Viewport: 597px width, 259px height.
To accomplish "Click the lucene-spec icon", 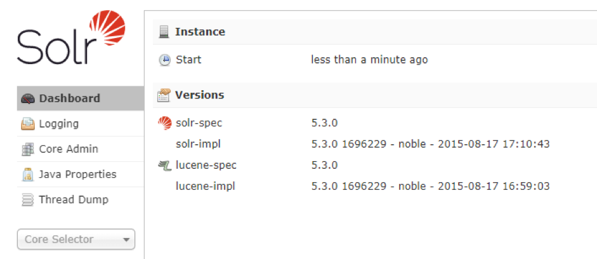I will tap(164, 166).
